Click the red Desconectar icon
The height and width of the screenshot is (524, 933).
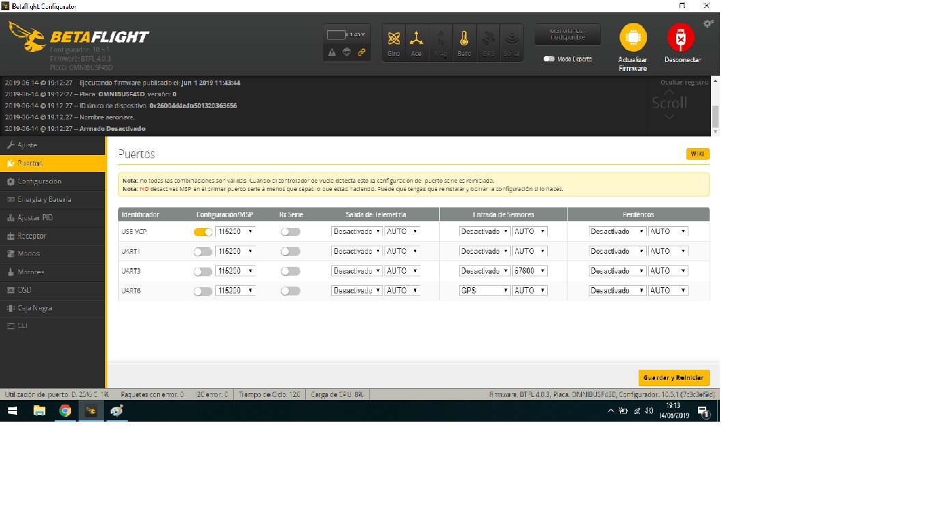[680, 40]
